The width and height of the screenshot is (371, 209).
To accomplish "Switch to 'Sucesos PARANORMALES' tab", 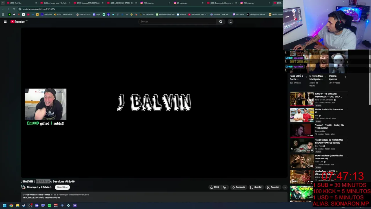I will click(88, 3).
